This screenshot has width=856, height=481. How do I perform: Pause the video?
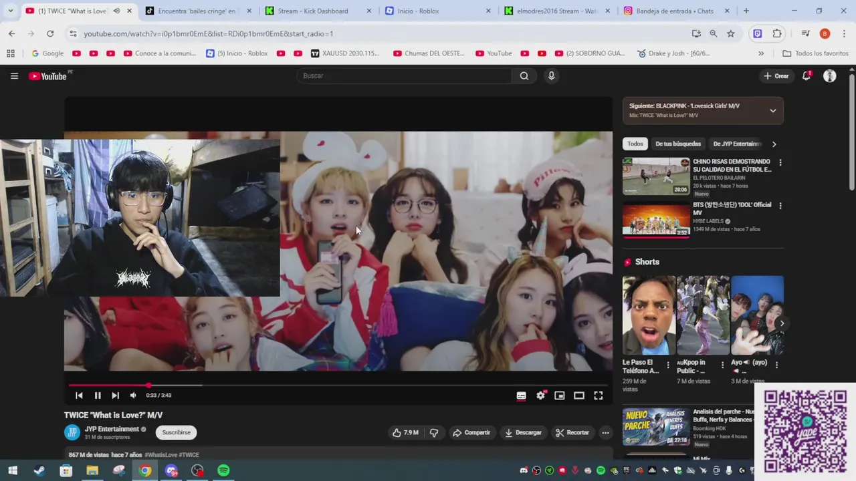click(x=98, y=395)
